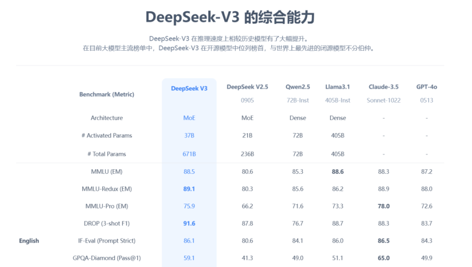Click the 'IF-Eval (Prompt Strict)' row label
Viewport: 472px width, 267px height.
(x=107, y=241)
